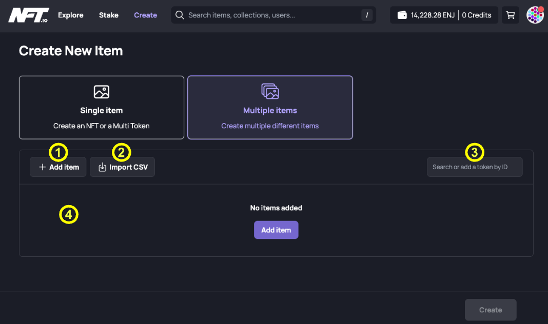Click the Create button at the bottom

490,310
